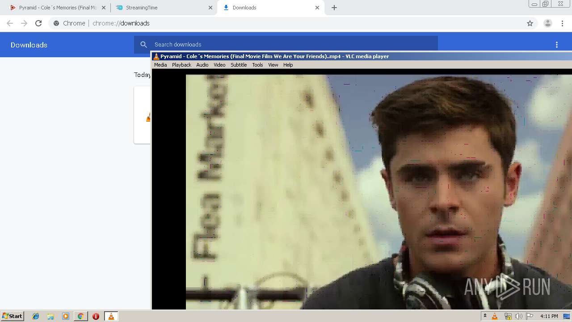Open the Chrome profile avatar
Screen dimensions: 572x322
pos(547,23)
